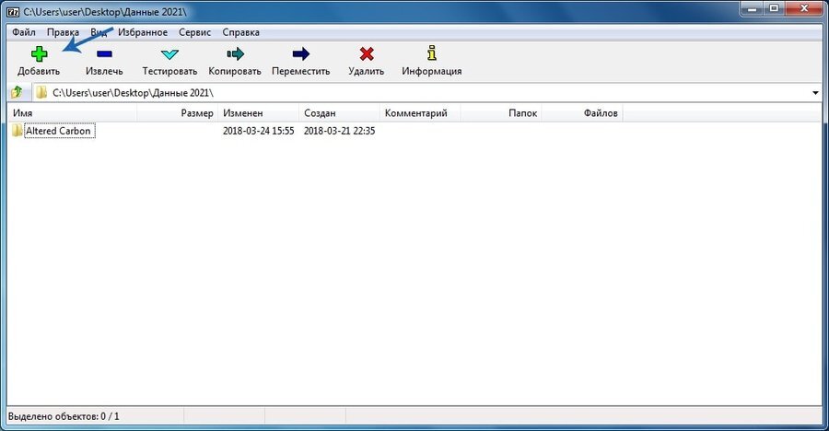Image resolution: width=829 pixels, height=431 pixels.
Task: Open the Правка menu
Action: coord(63,32)
